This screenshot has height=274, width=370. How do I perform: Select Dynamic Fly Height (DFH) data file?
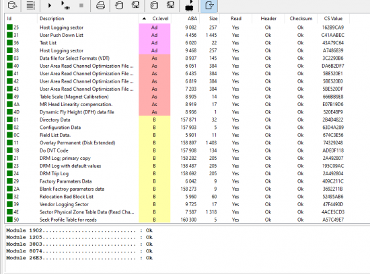coord(77,112)
